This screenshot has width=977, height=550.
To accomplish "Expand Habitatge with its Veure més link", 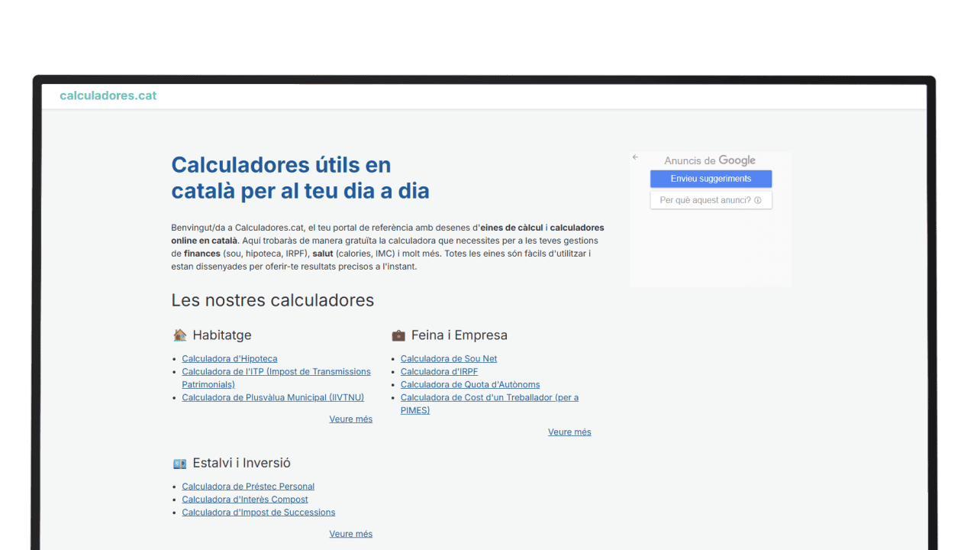I will point(350,419).
